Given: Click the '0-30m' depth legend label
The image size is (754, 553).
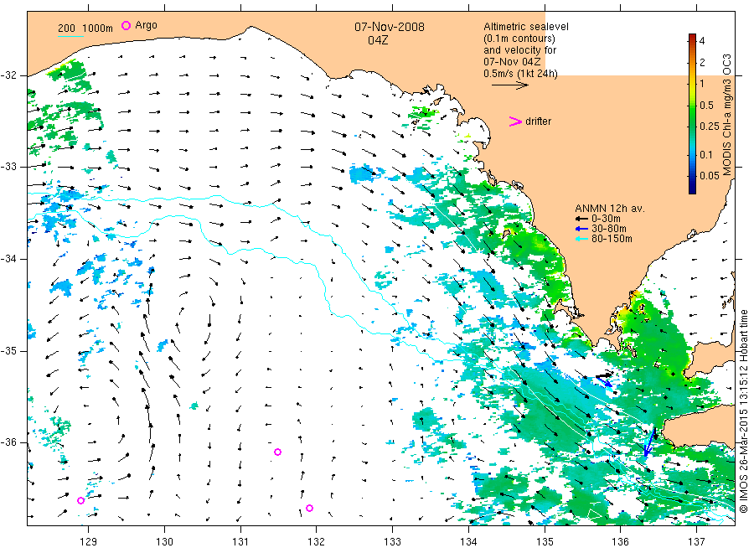Looking at the screenshot, I should pyautogui.click(x=606, y=219).
